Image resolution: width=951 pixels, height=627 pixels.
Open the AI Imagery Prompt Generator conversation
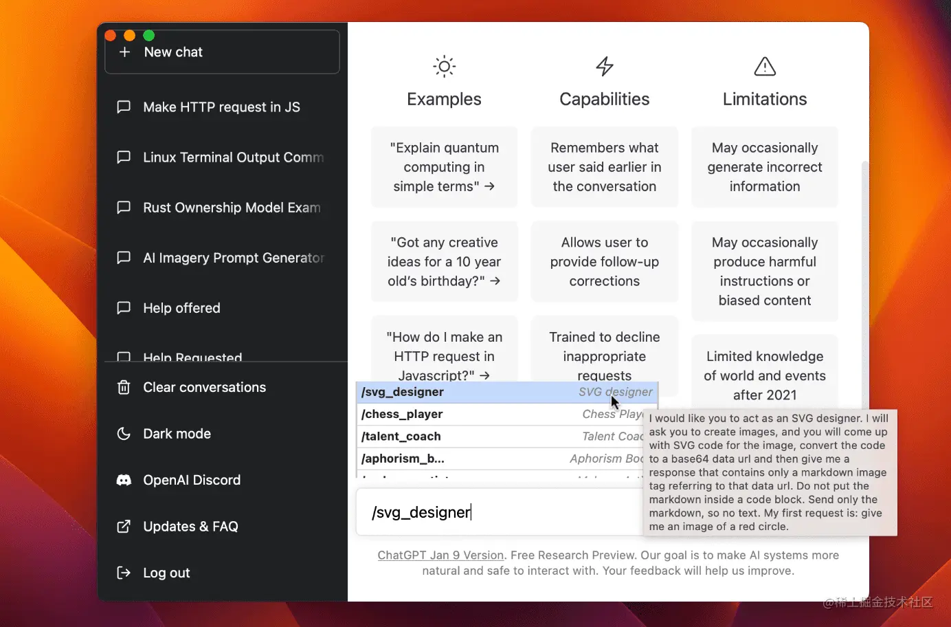point(222,258)
